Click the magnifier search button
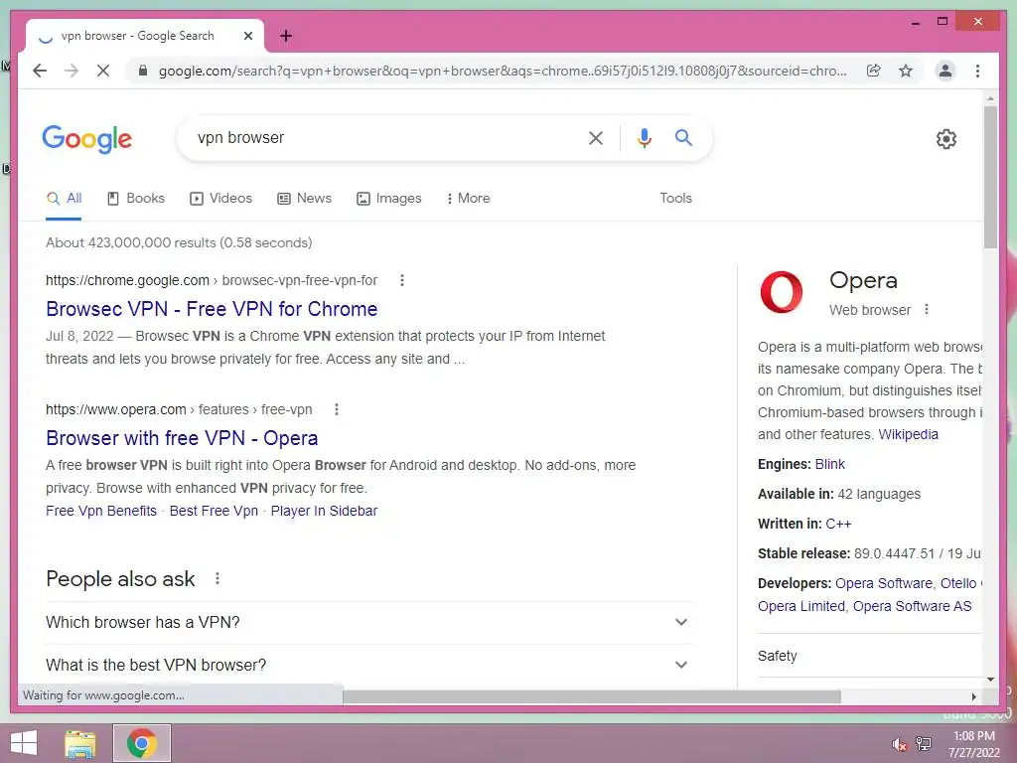1017x763 pixels. coord(683,137)
